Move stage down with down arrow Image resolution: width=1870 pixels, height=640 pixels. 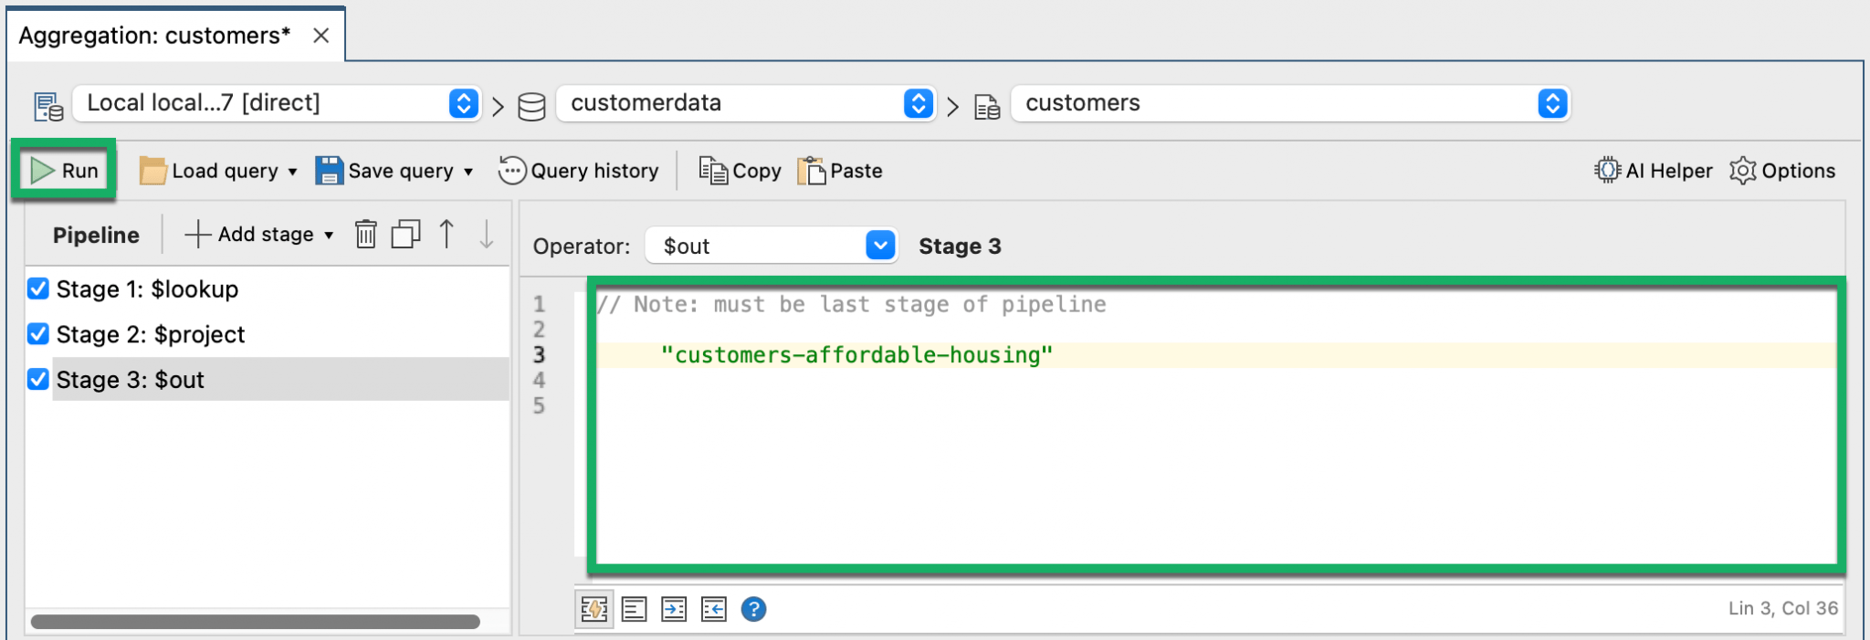pyautogui.click(x=487, y=235)
